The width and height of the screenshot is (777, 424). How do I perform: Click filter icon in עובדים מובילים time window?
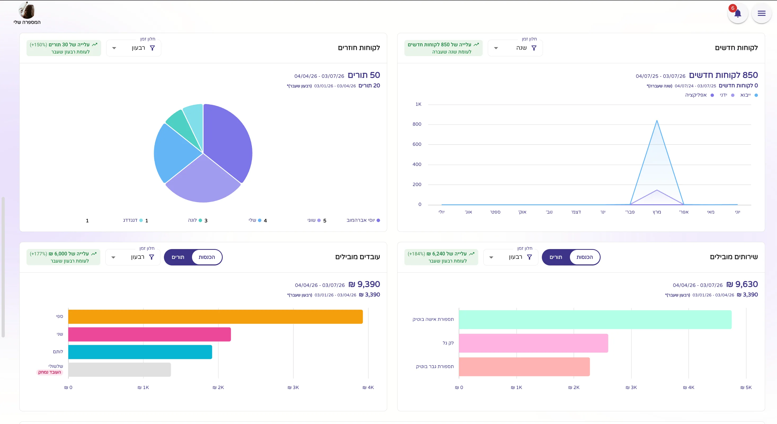(x=152, y=257)
